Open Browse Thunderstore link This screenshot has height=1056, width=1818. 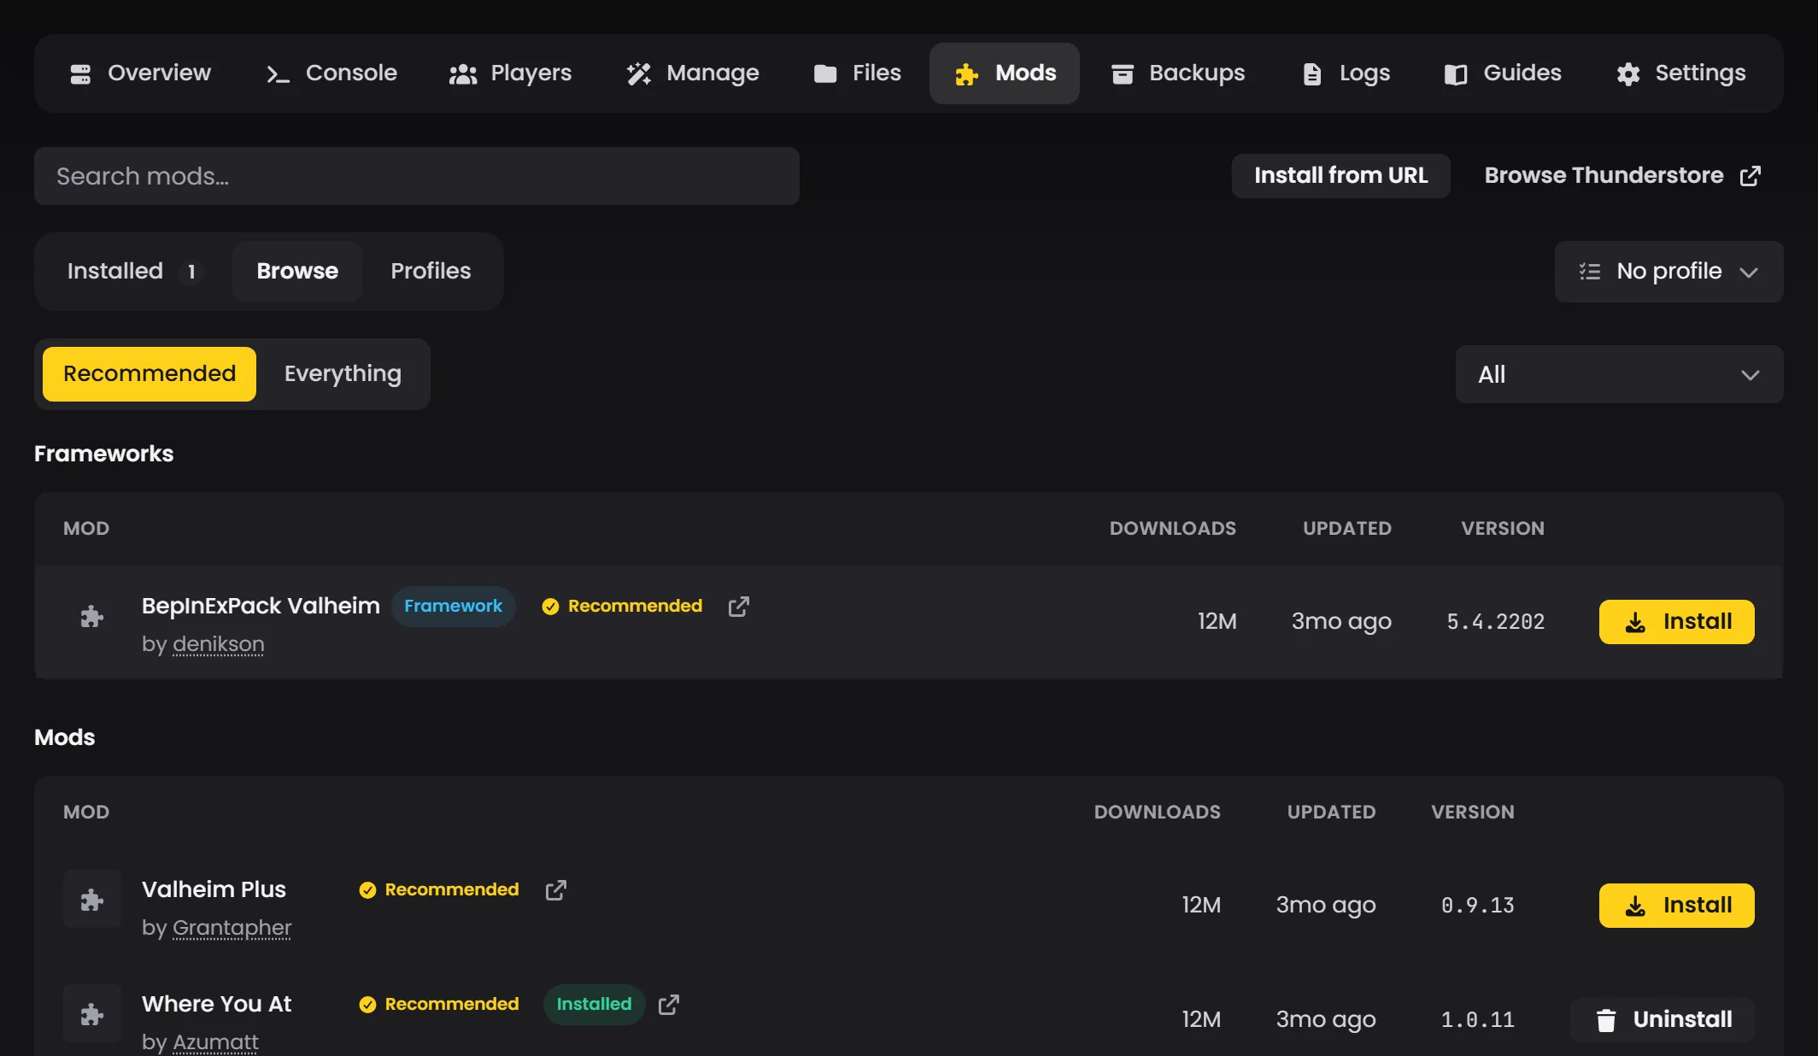pos(1622,176)
